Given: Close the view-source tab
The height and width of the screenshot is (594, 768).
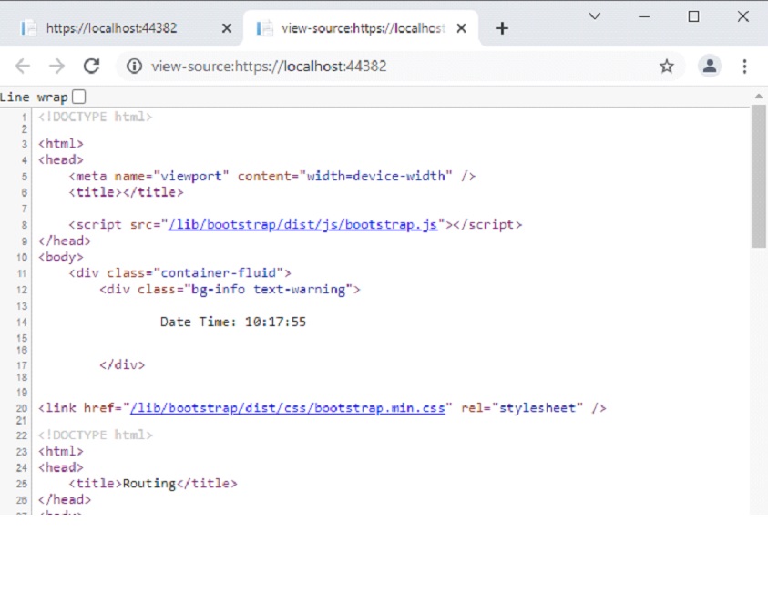Looking at the screenshot, I should 461,28.
